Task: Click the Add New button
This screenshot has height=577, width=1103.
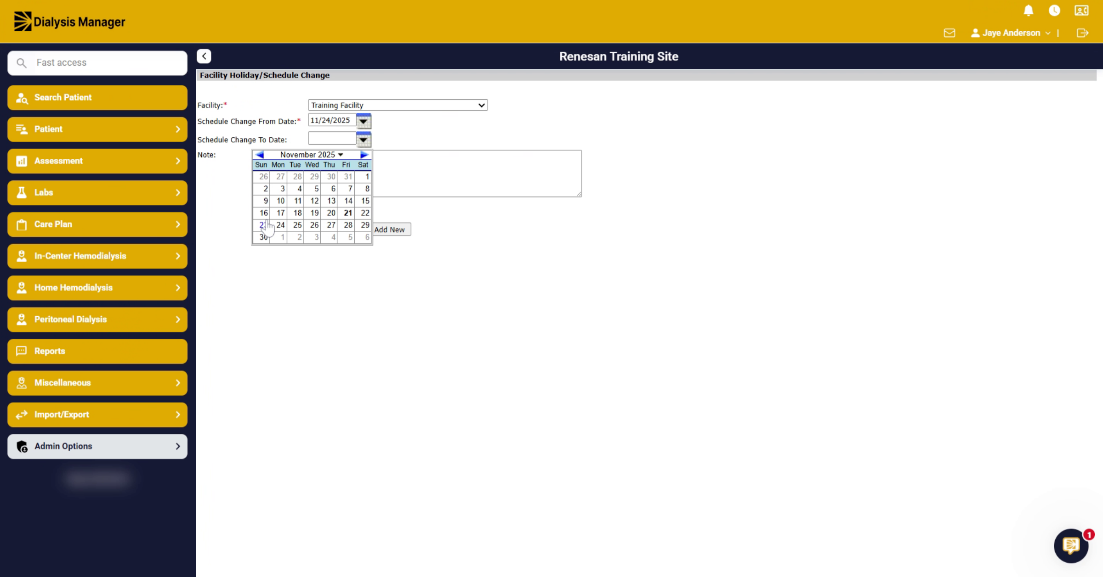Action: point(390,230)
